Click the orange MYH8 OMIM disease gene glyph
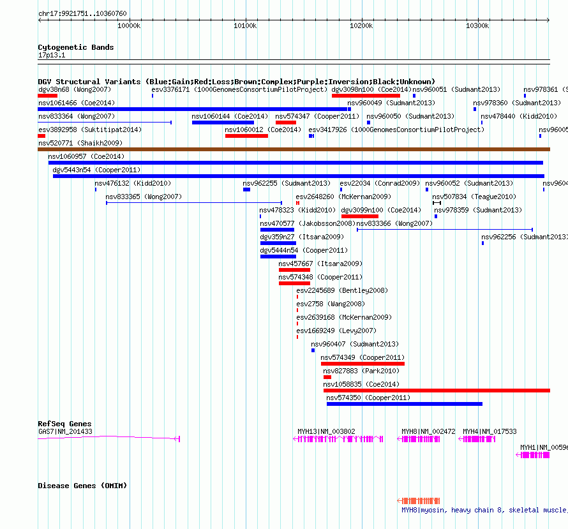The height and width of the screenshot is (529, 568). coord(419,501)
